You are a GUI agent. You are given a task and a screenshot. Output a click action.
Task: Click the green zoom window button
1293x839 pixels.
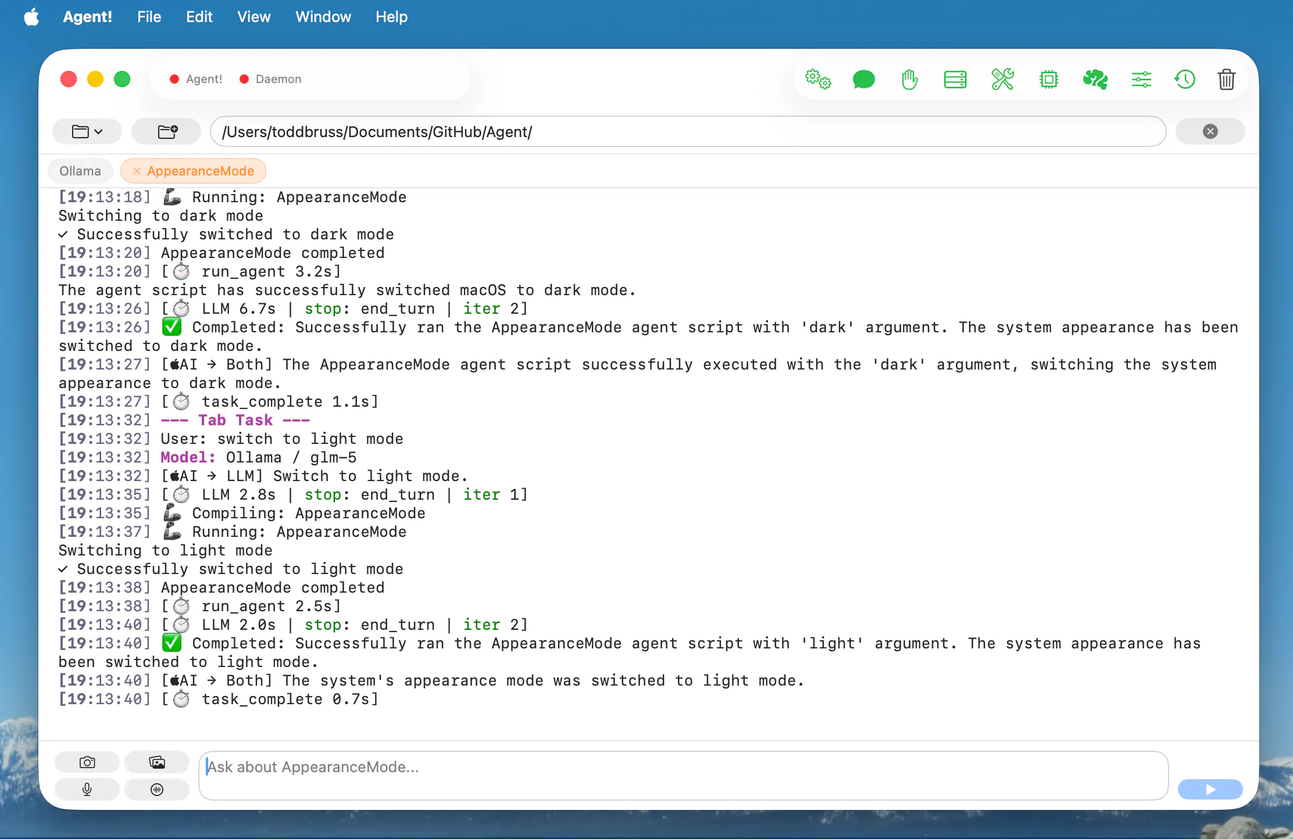point(122,79)
